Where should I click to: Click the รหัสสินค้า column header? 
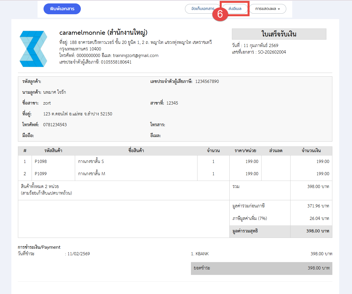pyautogui.click(x=53, y=151)
